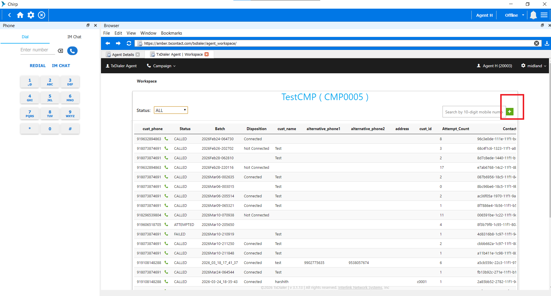The image size is (551, 296).
Task: Open the Bookmarks menu
Action: (171, 33)
